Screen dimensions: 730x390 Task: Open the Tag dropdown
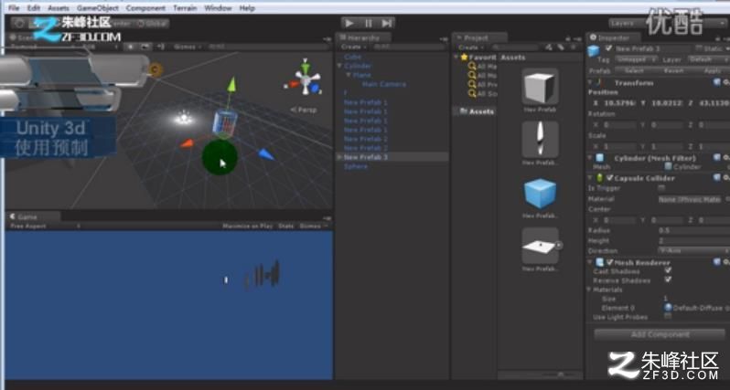(x=636, y=59)
